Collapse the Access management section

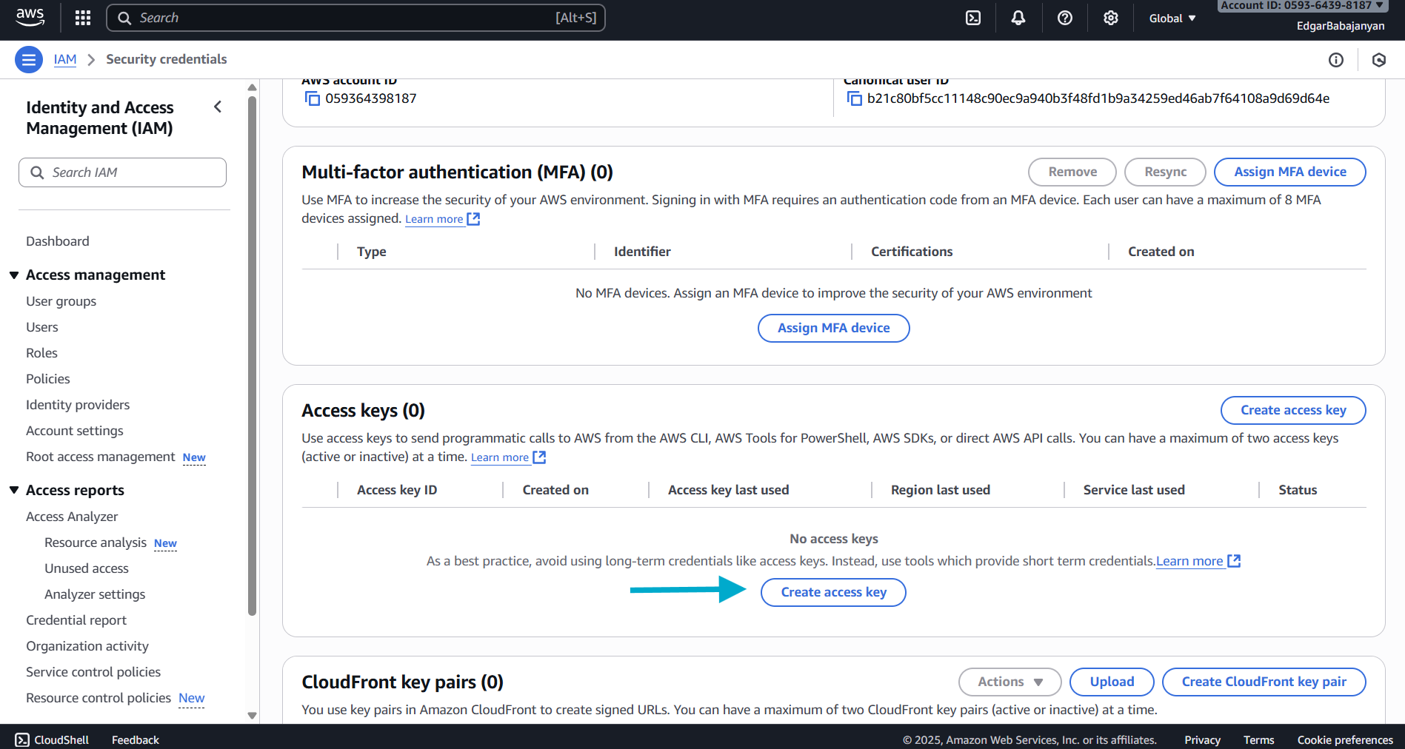coord(14,274)
